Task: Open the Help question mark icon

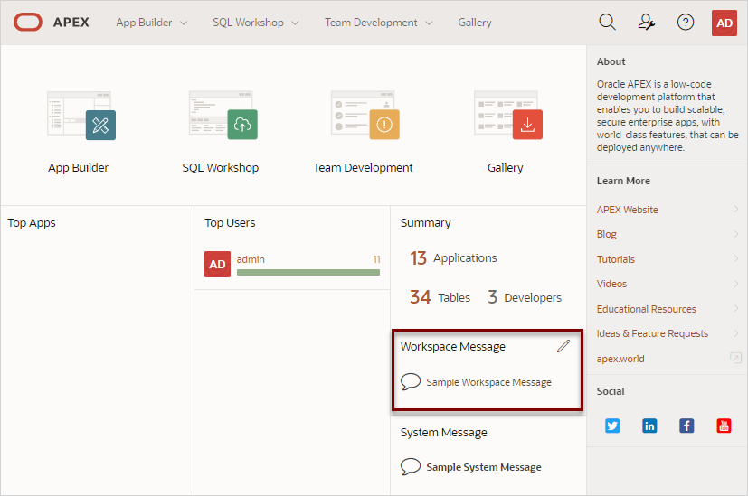Action: (686, 22)
